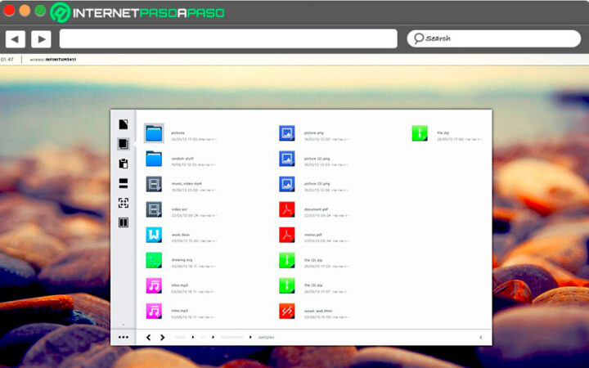This screenshot has height=368, width=589.
Task: Expand the sidebar with the small bottom chevron
Action: [x=124, y=325]
